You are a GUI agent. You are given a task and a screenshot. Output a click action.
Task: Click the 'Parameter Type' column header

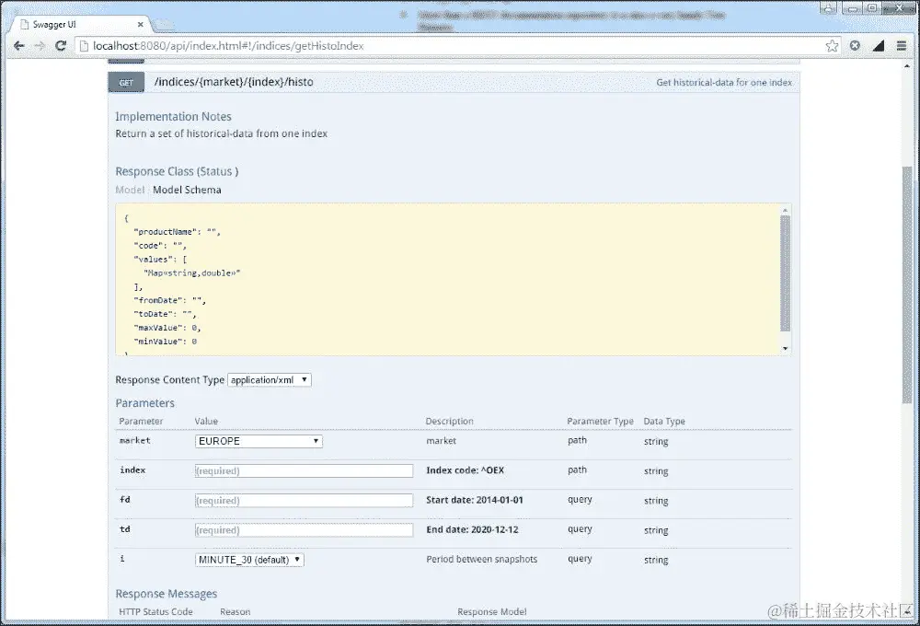click(600, 421)
